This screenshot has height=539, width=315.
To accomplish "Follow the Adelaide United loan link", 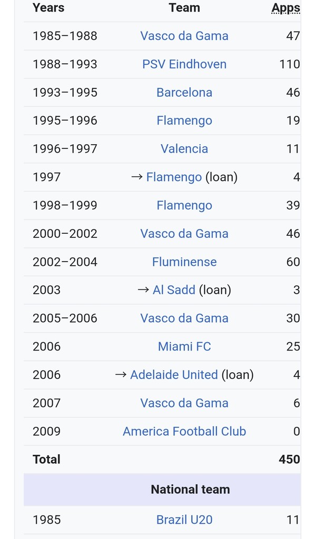I will [174, 375].
